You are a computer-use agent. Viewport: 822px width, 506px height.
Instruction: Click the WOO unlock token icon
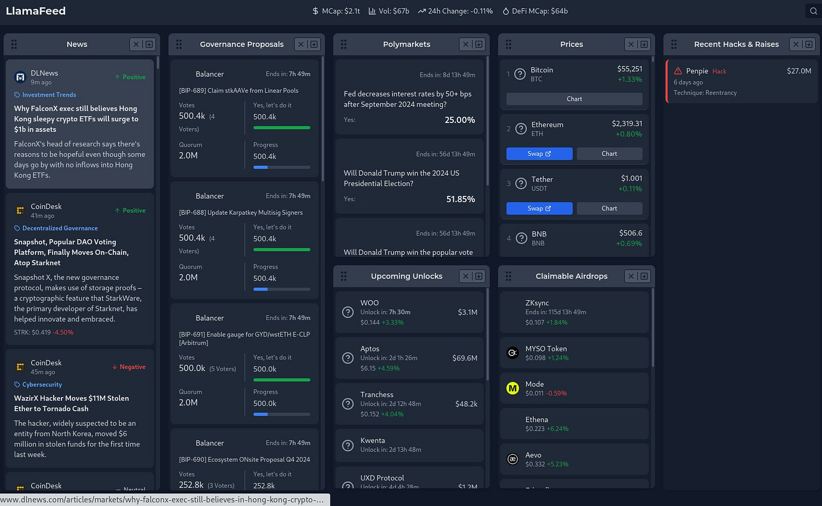348,312
